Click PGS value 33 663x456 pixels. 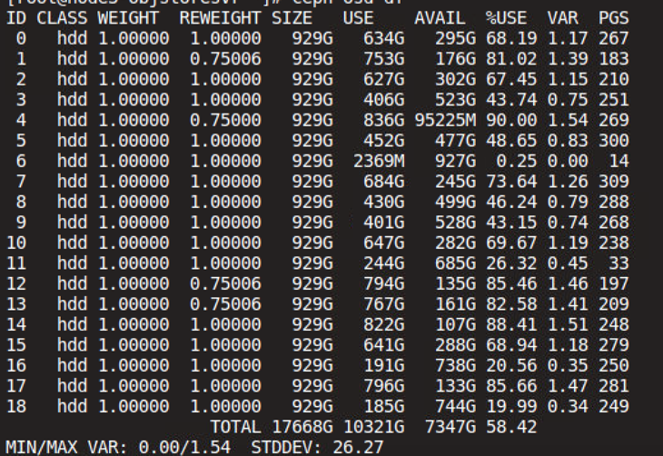(x=618, y=263)
